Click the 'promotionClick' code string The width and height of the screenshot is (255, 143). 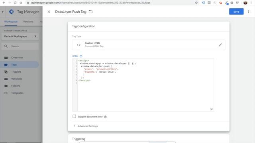[x=106, y=69]
